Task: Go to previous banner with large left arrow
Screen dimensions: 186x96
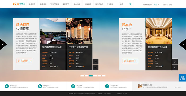Action: (x=3, y=44)
